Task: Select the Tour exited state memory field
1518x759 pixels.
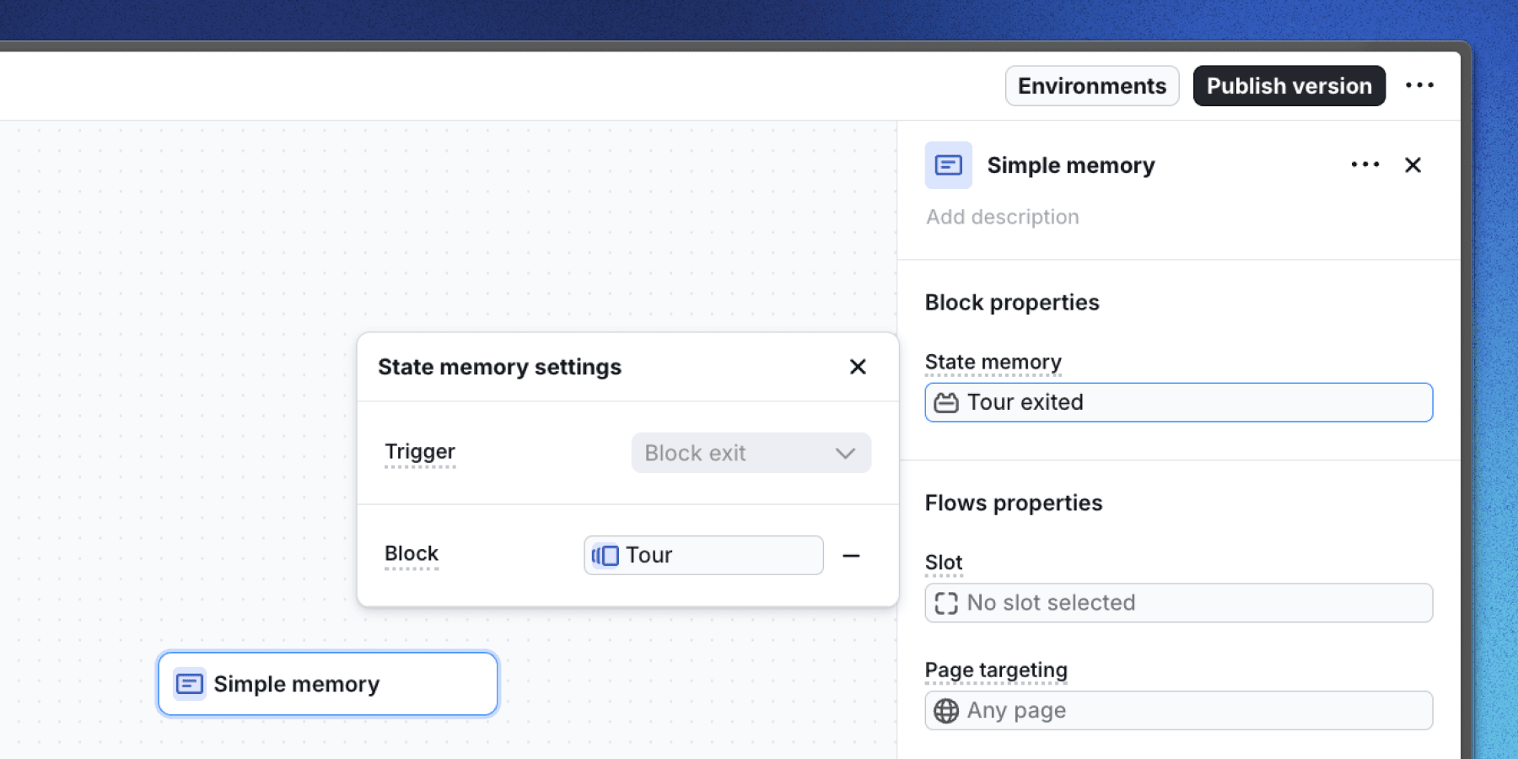Action: 1178,402
